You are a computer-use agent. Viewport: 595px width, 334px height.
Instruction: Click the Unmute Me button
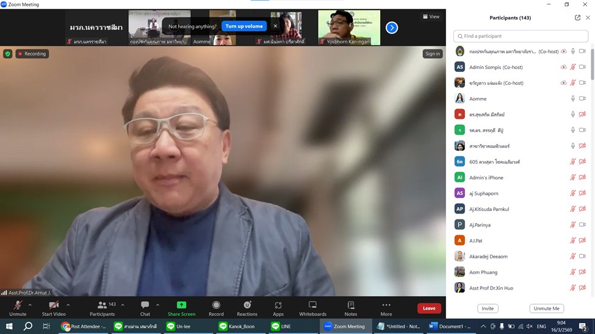546,308
